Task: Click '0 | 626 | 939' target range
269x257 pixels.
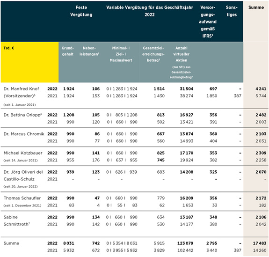Action: [x=122, y=172]
